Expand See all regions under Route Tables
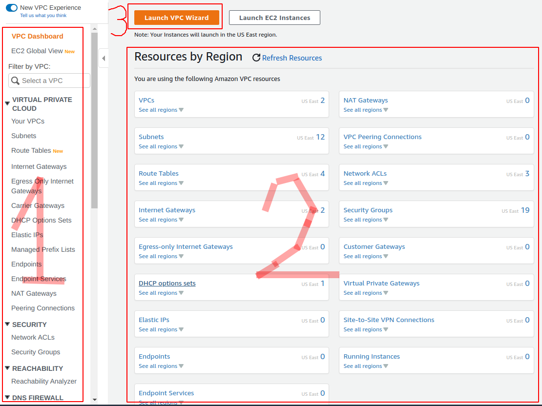Image resolution: width=542 pixels, height=406 pixels. click(161, 183)
